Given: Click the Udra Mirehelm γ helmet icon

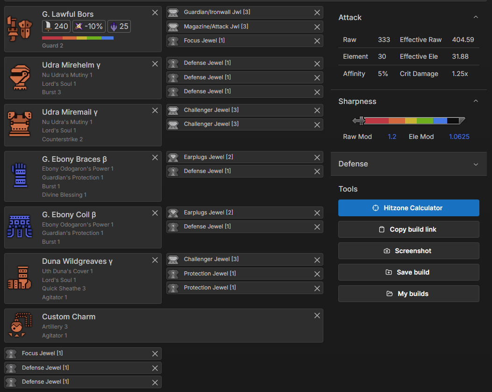Looking at the screenshot, I should [x=20, y=77].
